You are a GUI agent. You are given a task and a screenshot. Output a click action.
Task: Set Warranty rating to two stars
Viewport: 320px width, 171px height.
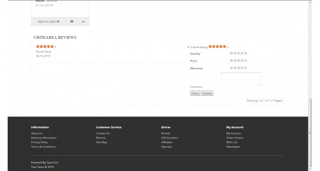[235, 68]
